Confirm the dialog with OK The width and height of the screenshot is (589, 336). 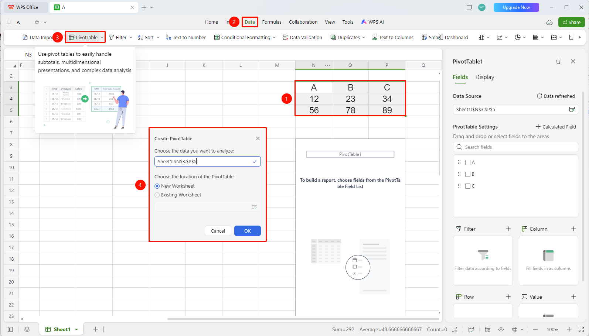click(248, 231)
